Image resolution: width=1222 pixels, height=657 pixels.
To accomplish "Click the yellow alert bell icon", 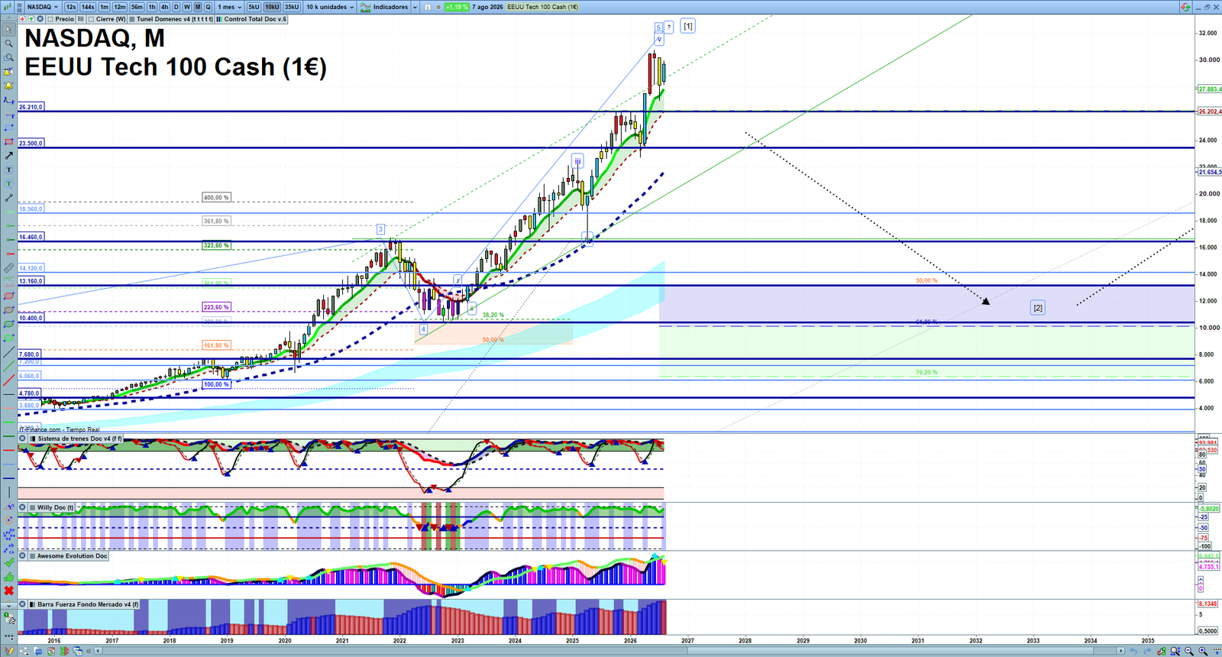I will point(8,86).
